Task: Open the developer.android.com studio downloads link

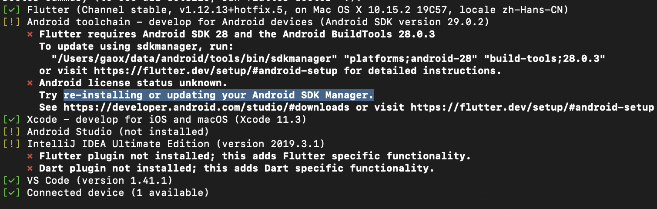Action: pyautogui.click(x=206, y=107)
